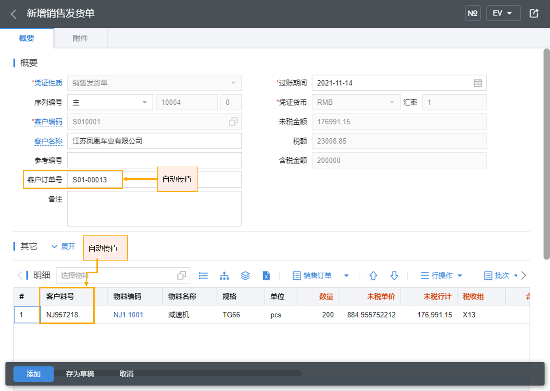Expand the 其它 section via 展开

63,246
